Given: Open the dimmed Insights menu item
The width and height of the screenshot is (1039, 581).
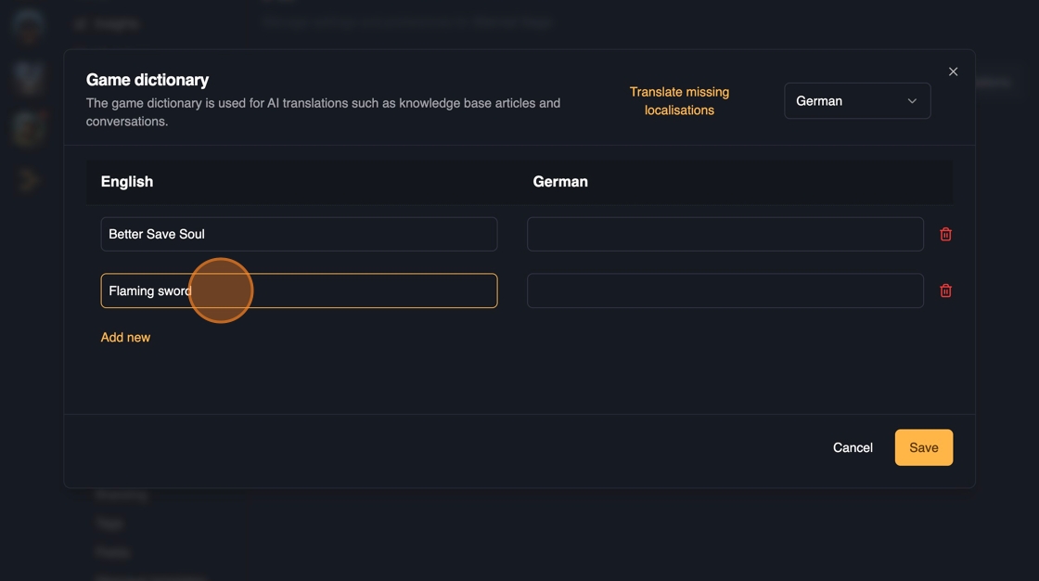Looking at the screenshot, I should pos(116,24).
